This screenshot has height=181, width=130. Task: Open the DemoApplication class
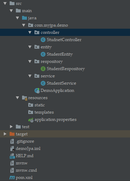[57, 91]
